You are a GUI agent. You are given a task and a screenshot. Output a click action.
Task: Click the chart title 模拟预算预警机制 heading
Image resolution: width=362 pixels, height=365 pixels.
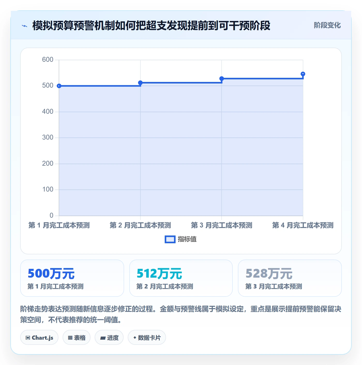point(151,26)
